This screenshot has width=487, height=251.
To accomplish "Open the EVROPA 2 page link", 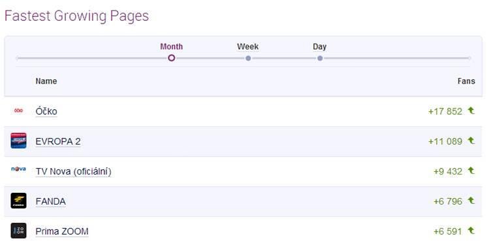I will click(58, 142).
